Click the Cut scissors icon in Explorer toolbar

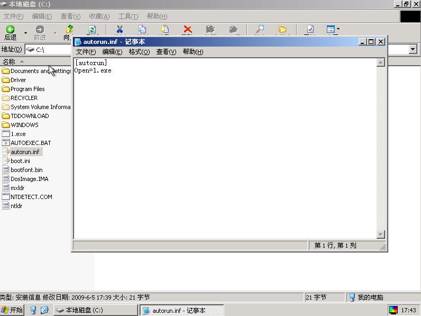(x=120, y=29)
